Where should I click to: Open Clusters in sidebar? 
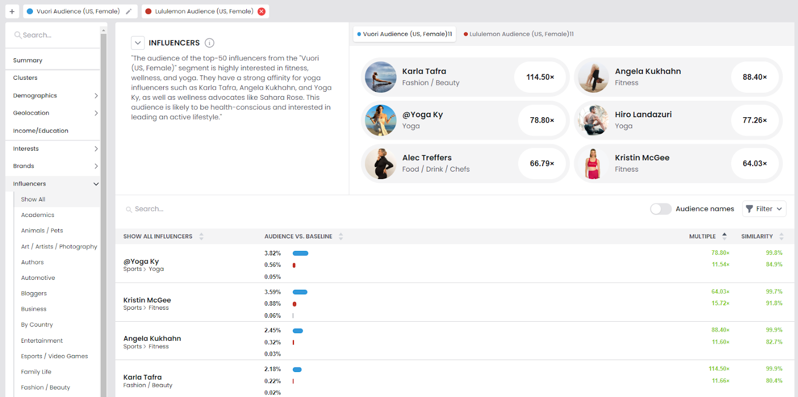point(25,78)
